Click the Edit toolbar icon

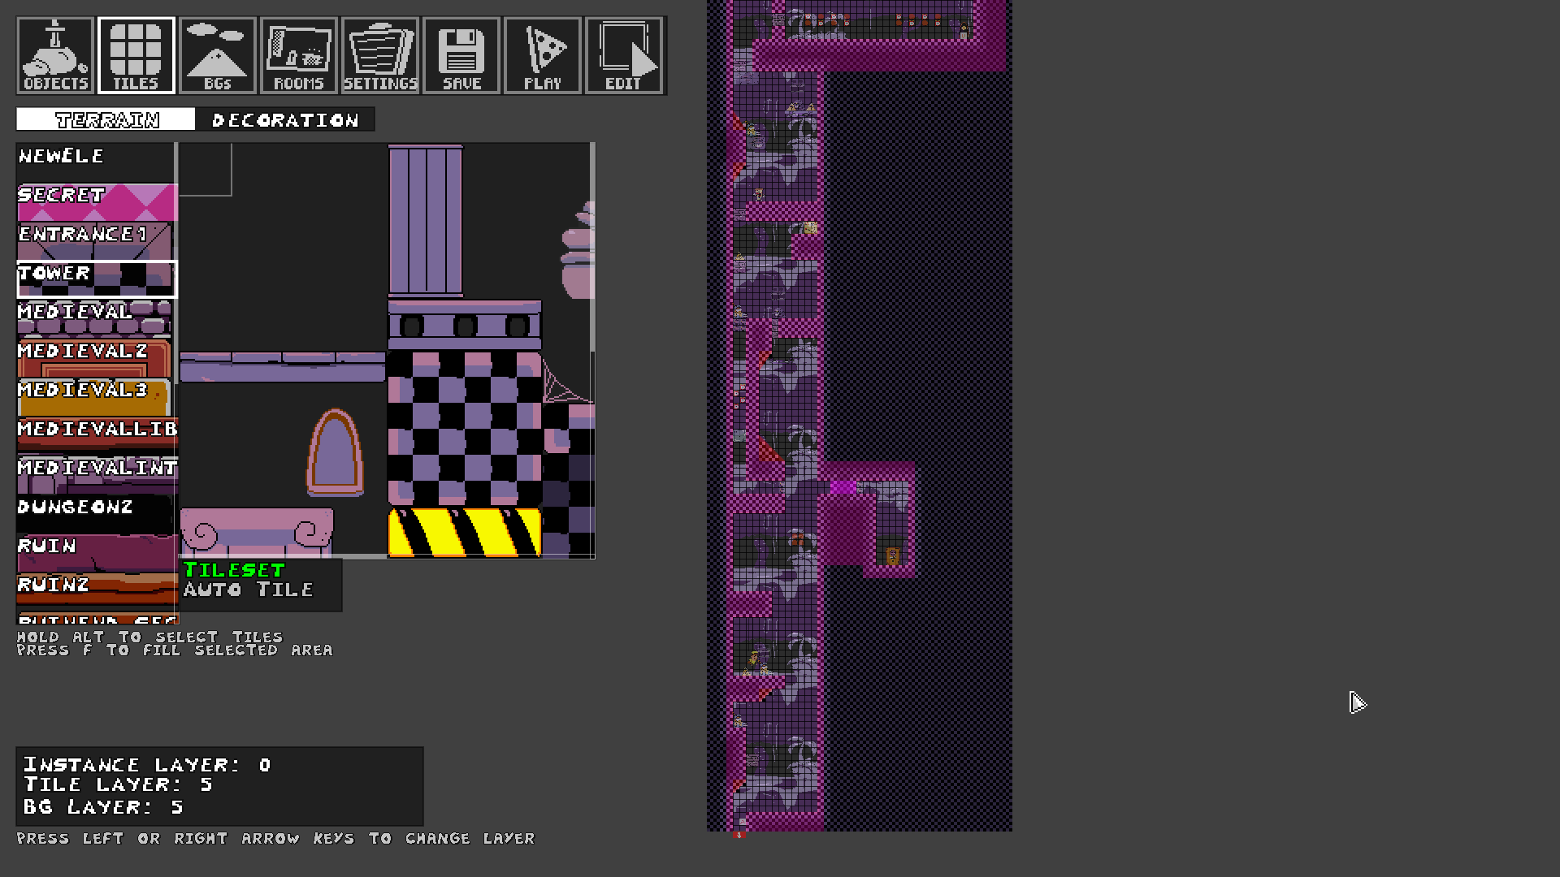[x=624, y=55]
